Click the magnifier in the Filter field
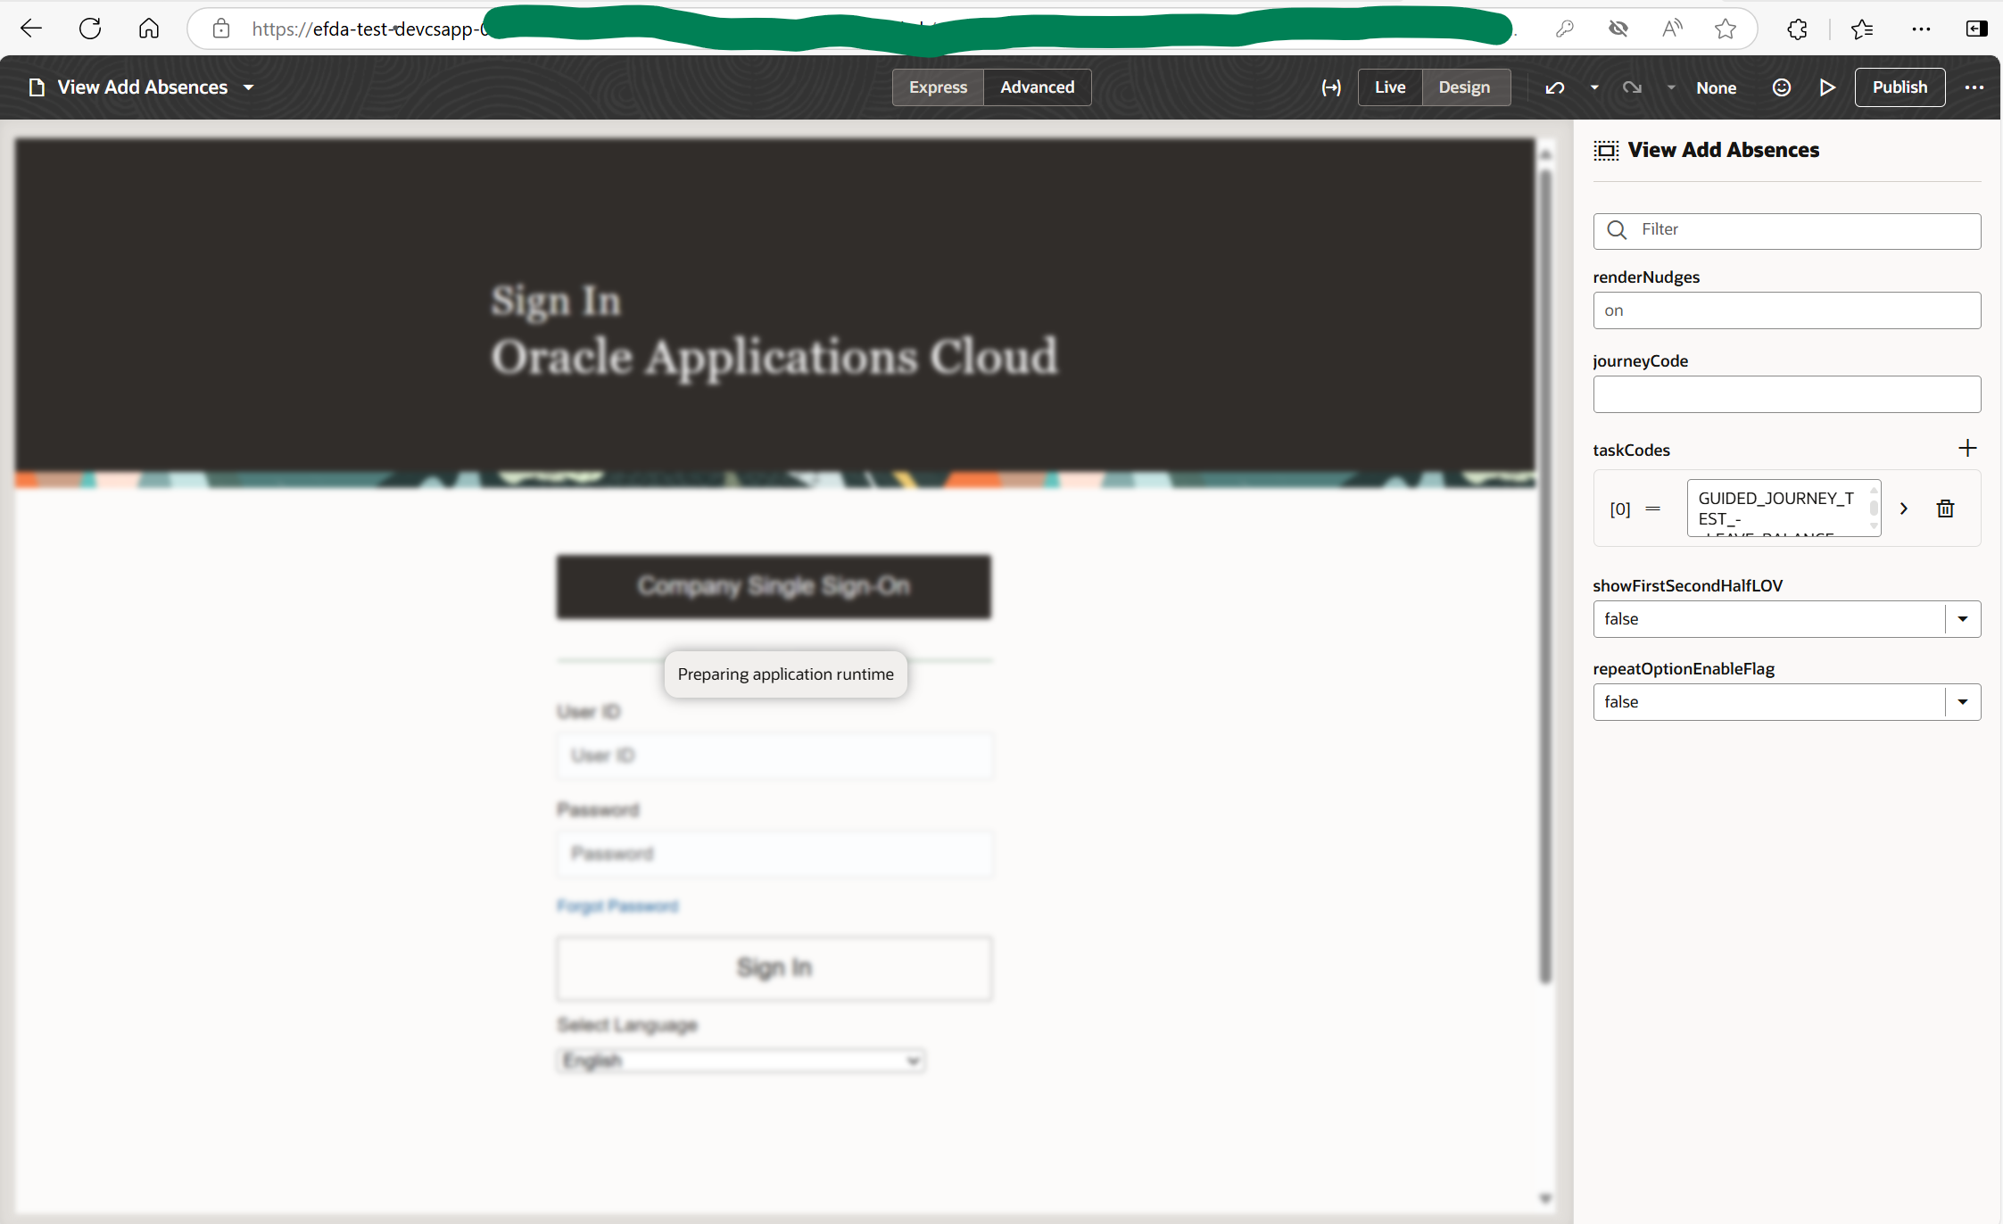The width and height of the screenshot is (2003, 1224). [1617, 230]
